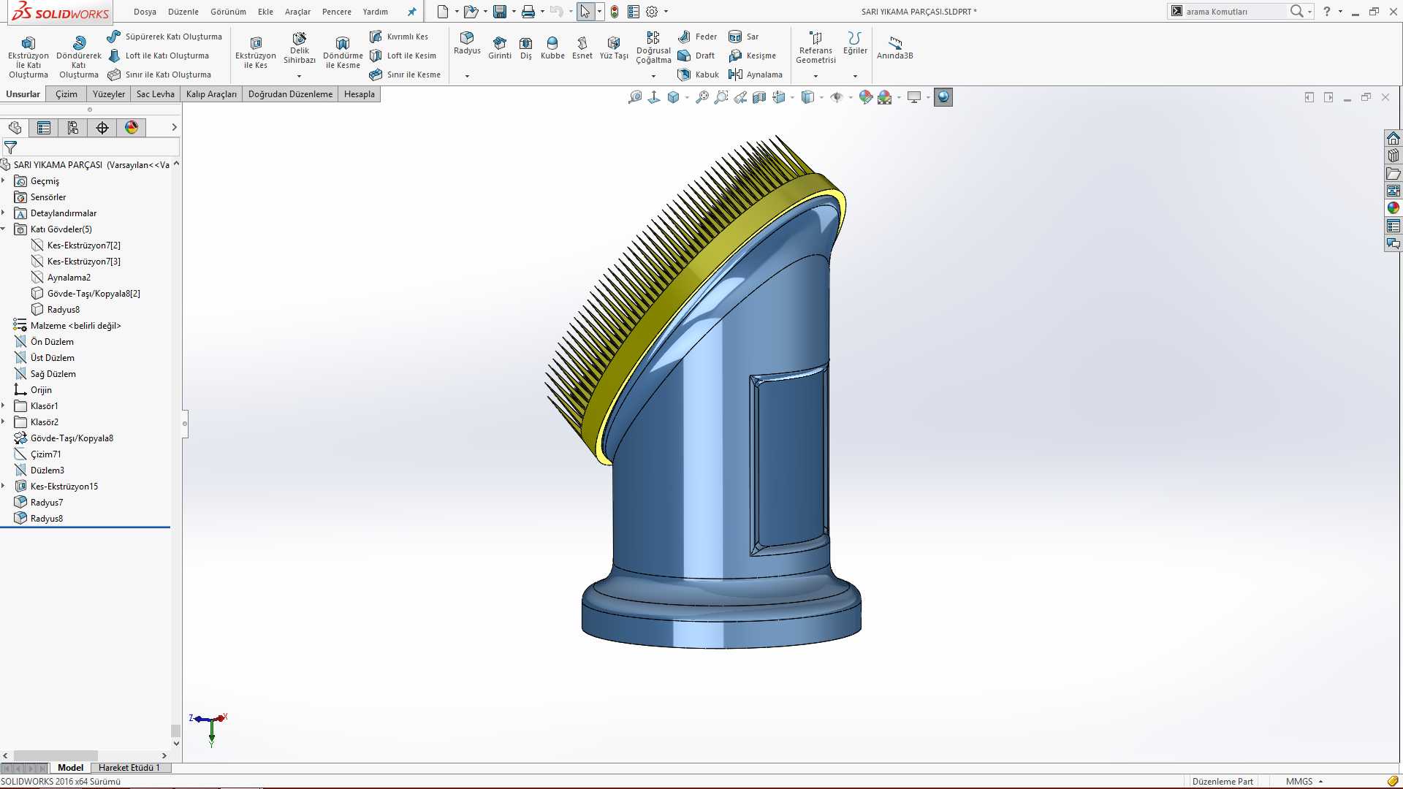Click the Sar wrap tool

click(744, 37)
